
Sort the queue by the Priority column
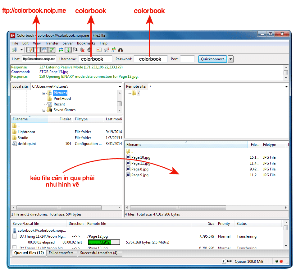(x=225, y=224)
